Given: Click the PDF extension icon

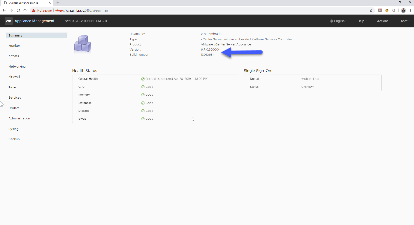Looking at the screenshot, I should point(380,10).
